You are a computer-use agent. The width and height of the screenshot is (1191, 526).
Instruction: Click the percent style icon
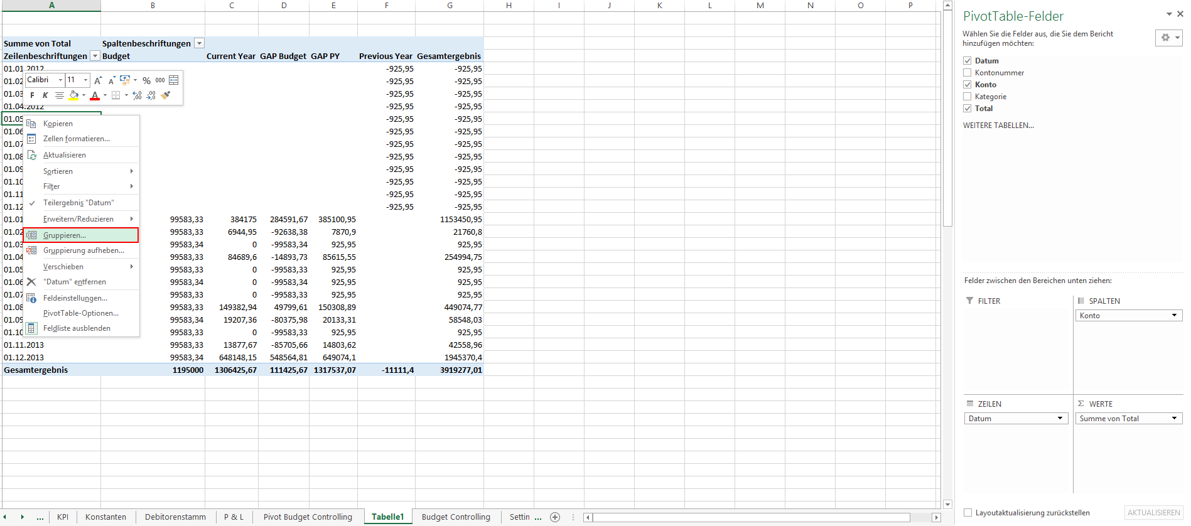[146, 80]
